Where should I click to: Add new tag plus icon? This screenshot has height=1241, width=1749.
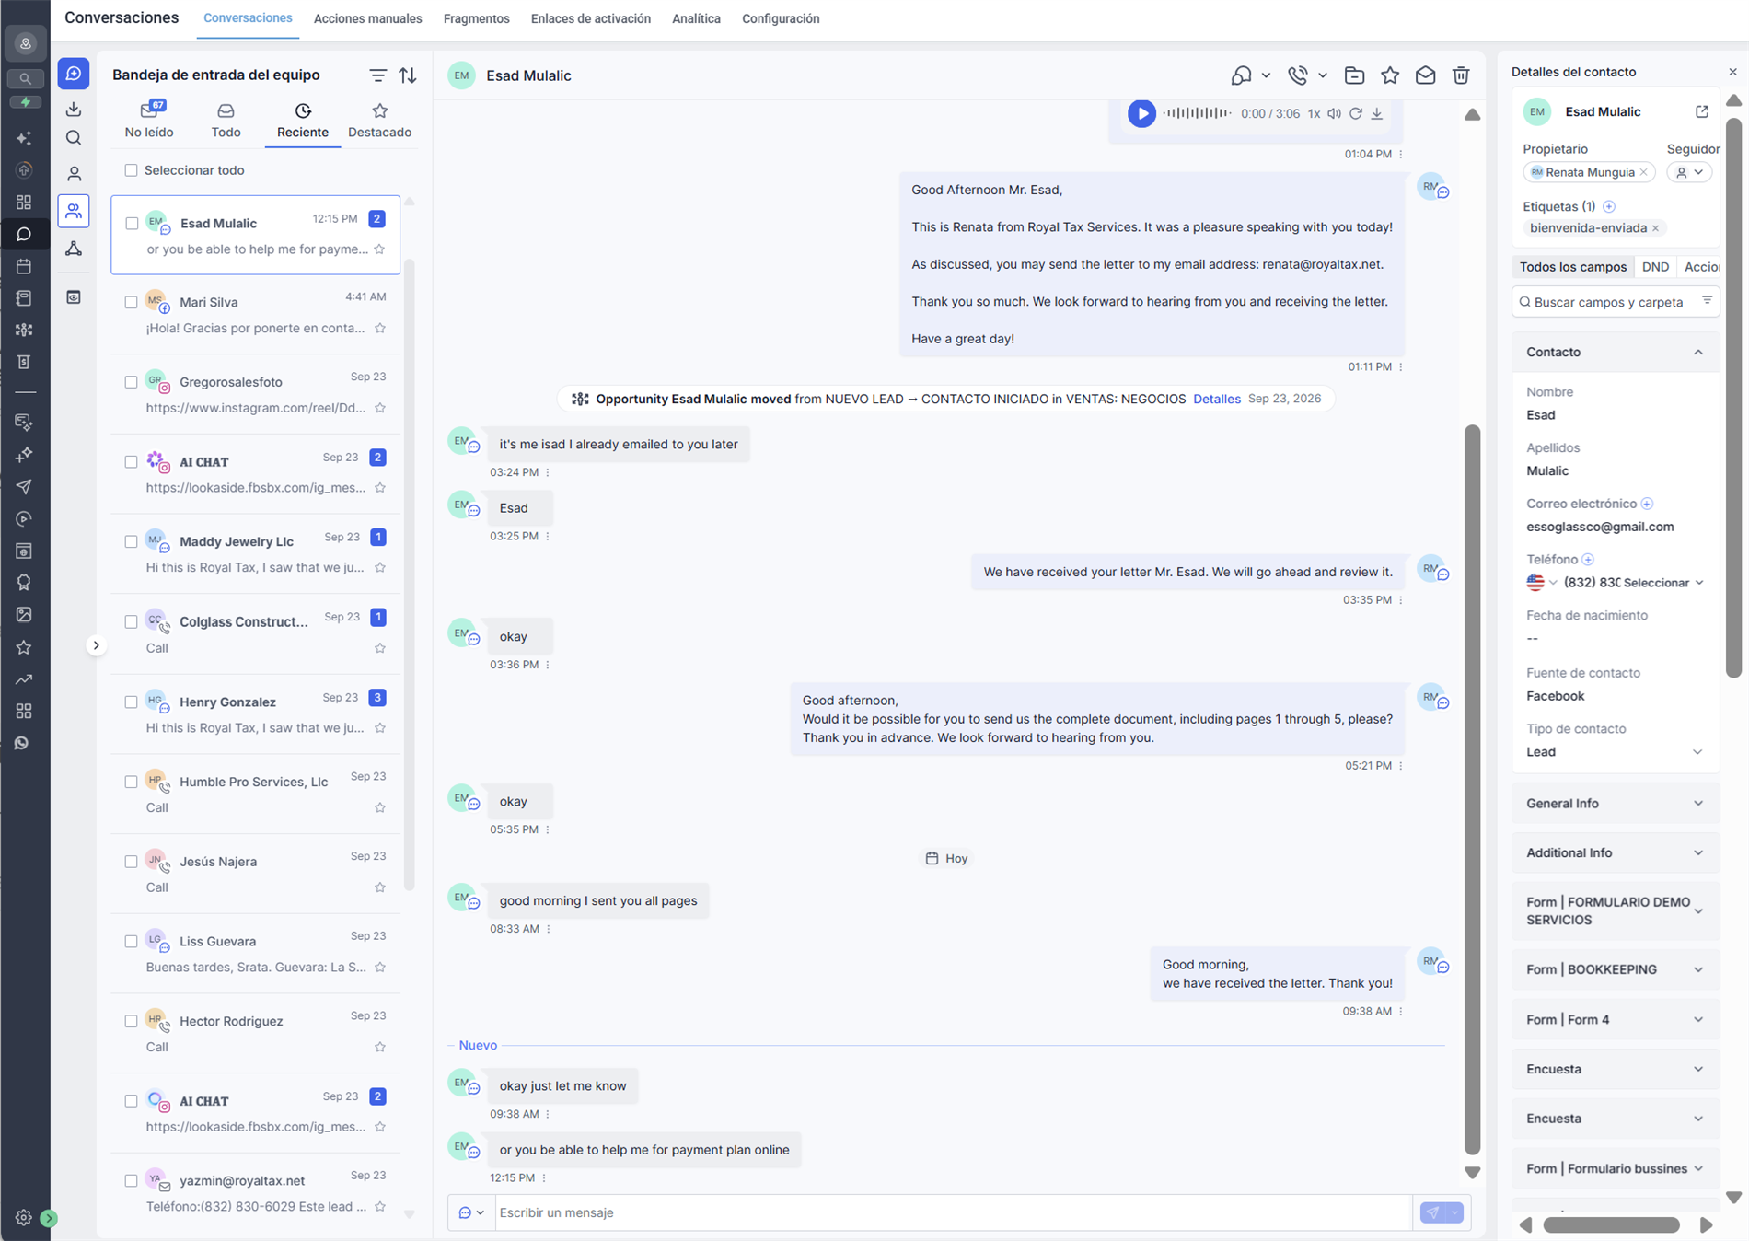[1609, 206]
